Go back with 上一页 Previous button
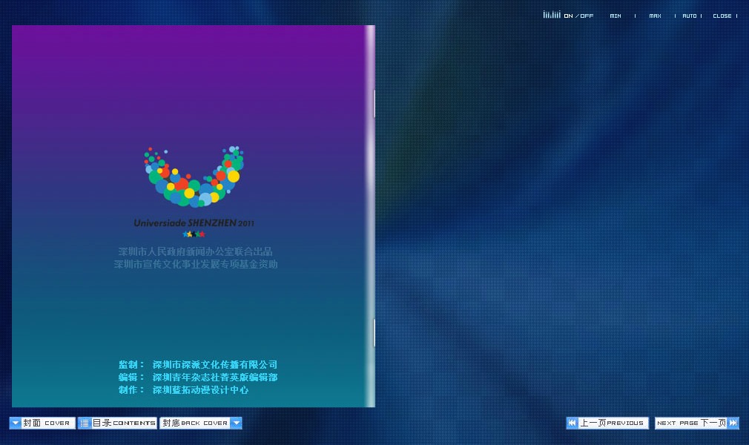Image resolution: width=749 pixels, height=445 pixels. 607,423
